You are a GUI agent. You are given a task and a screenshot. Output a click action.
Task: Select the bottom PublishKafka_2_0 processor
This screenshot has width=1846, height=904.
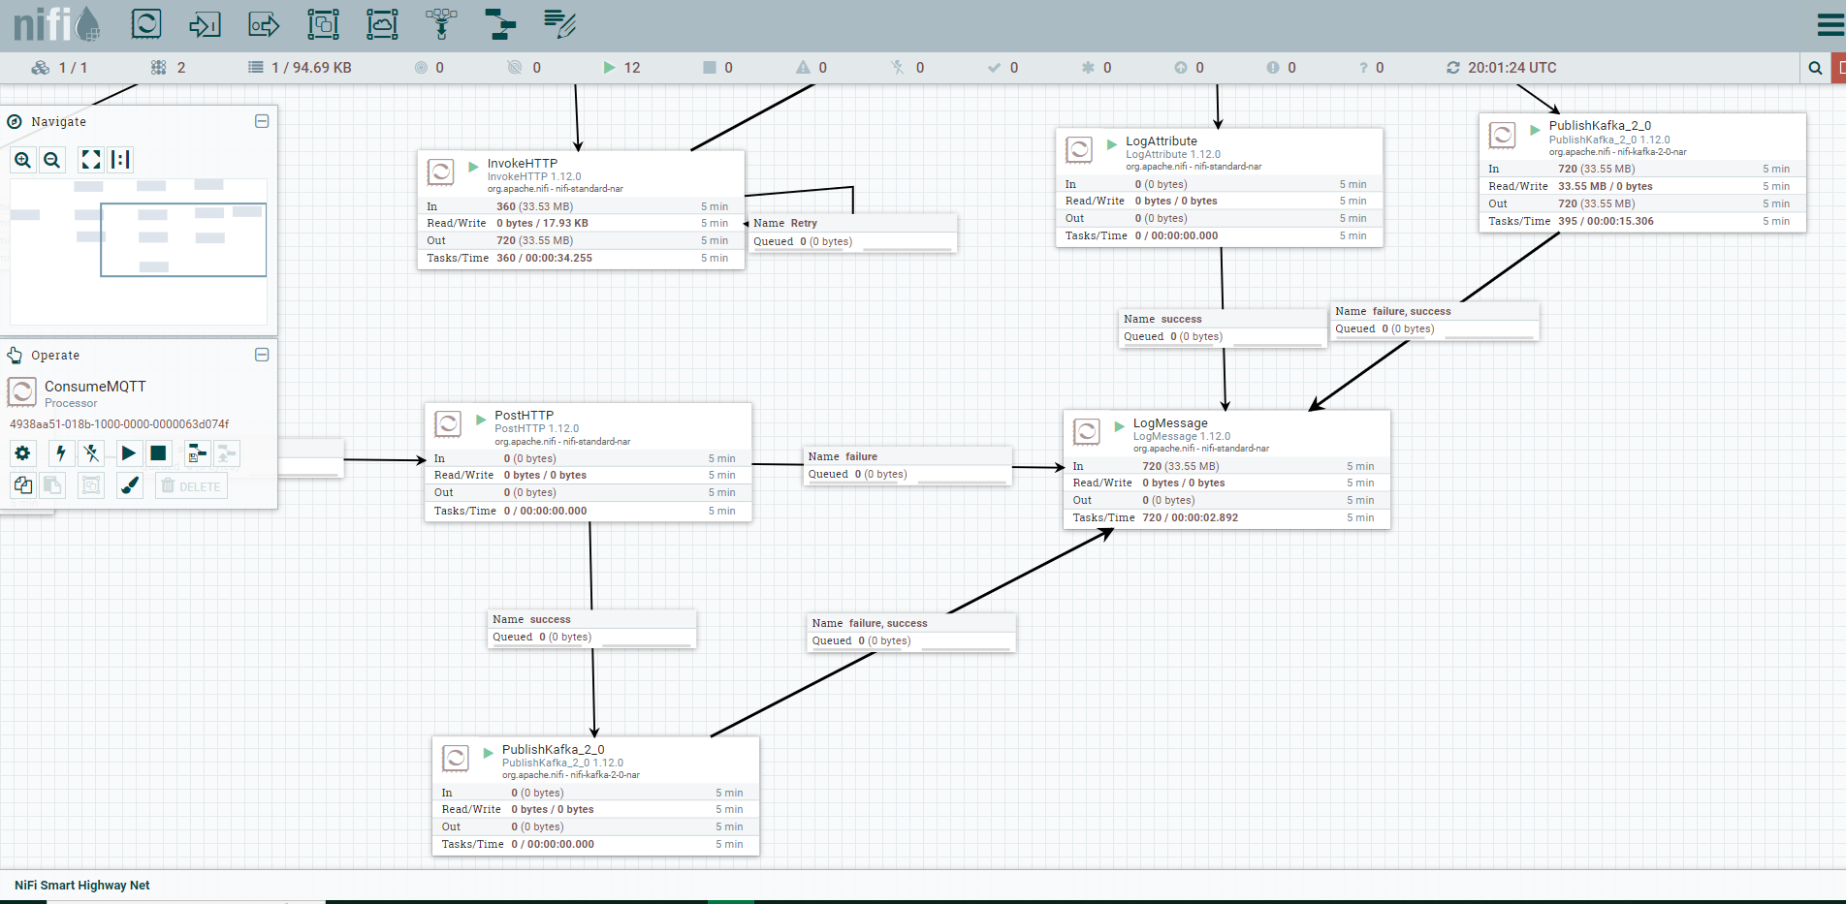click(x=595, y=796)
